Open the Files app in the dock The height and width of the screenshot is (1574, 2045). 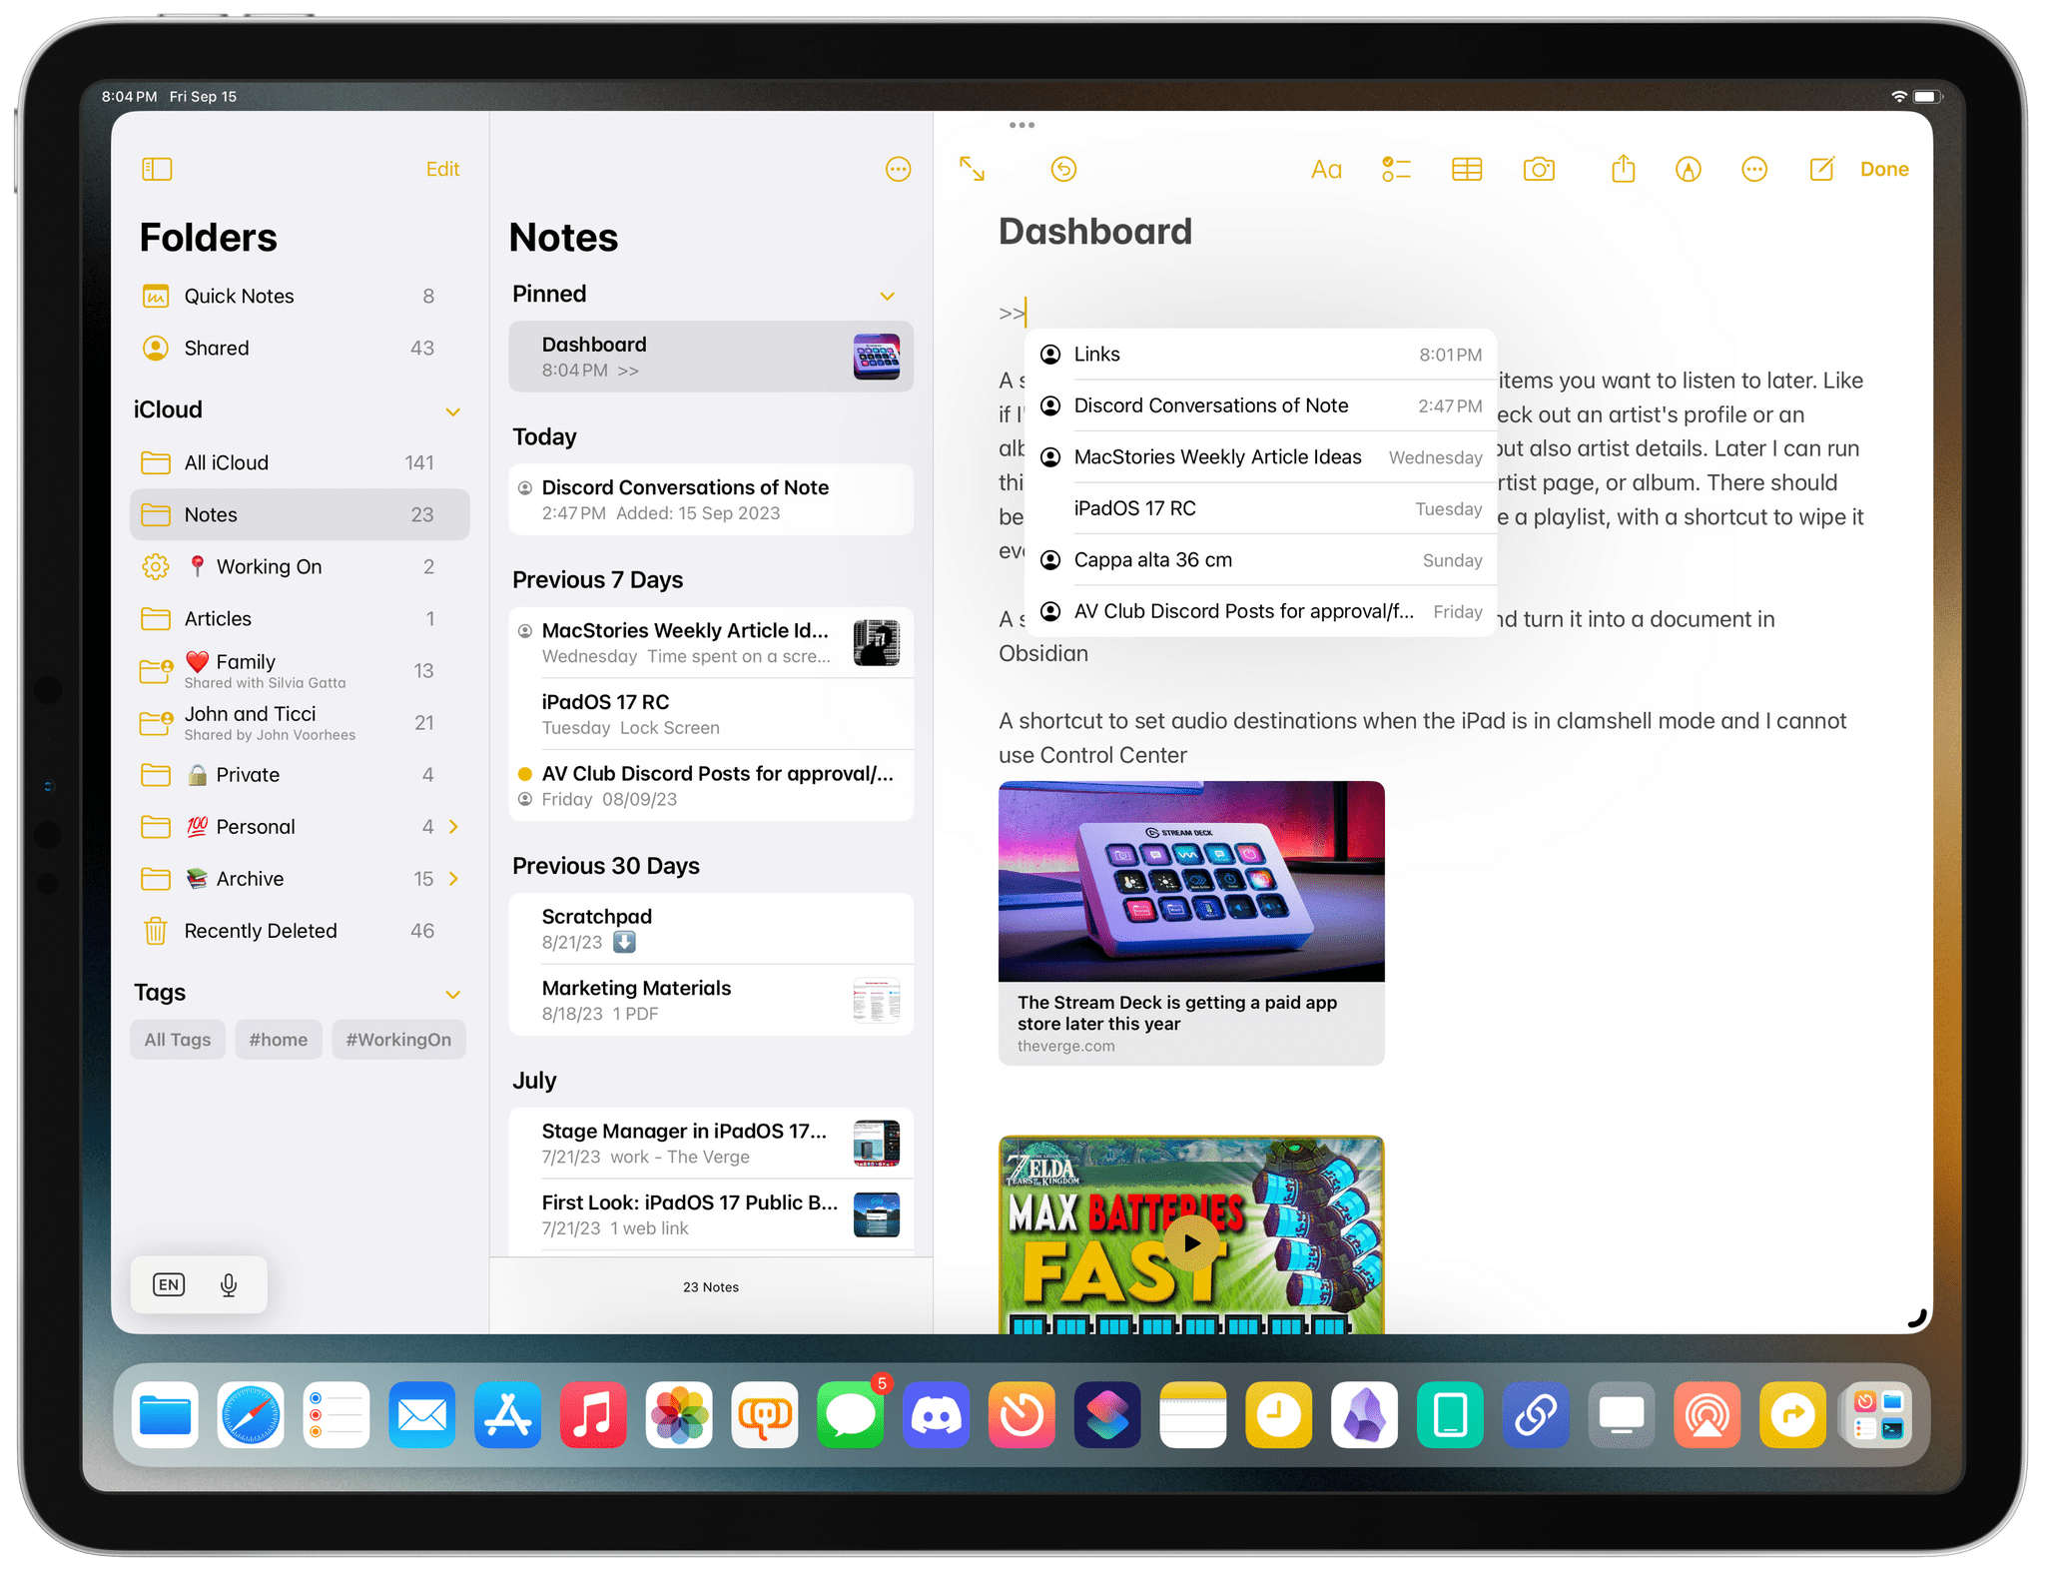pos(165,1414)
